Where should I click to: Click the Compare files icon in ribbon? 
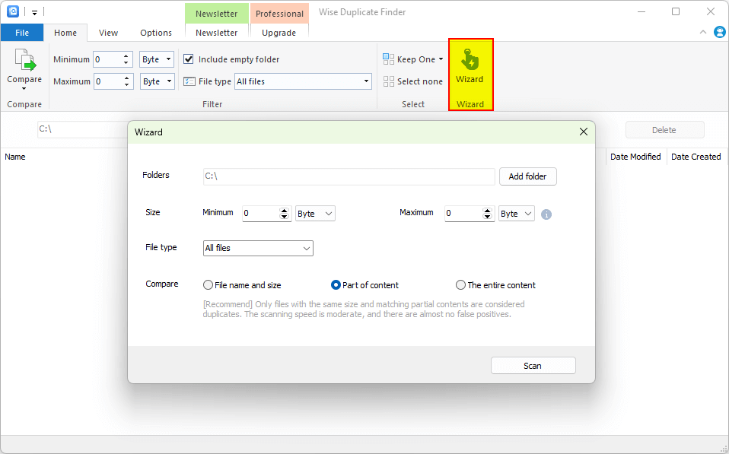click(x=25, y=60)
